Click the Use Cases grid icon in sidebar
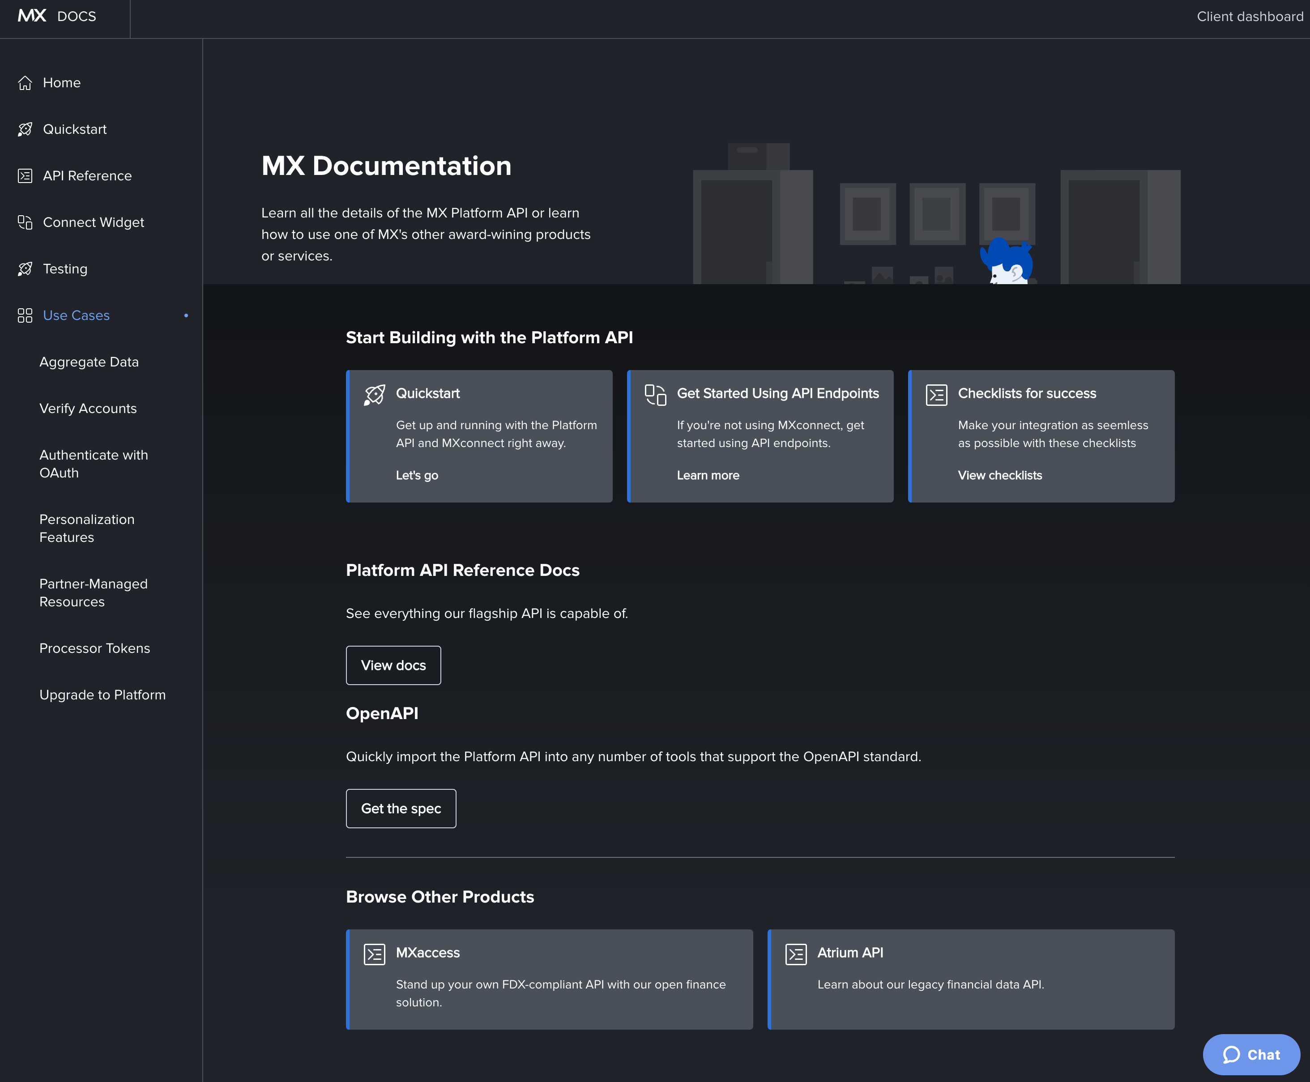Viewport: 1310px width, 1082px height. point(25,315)
